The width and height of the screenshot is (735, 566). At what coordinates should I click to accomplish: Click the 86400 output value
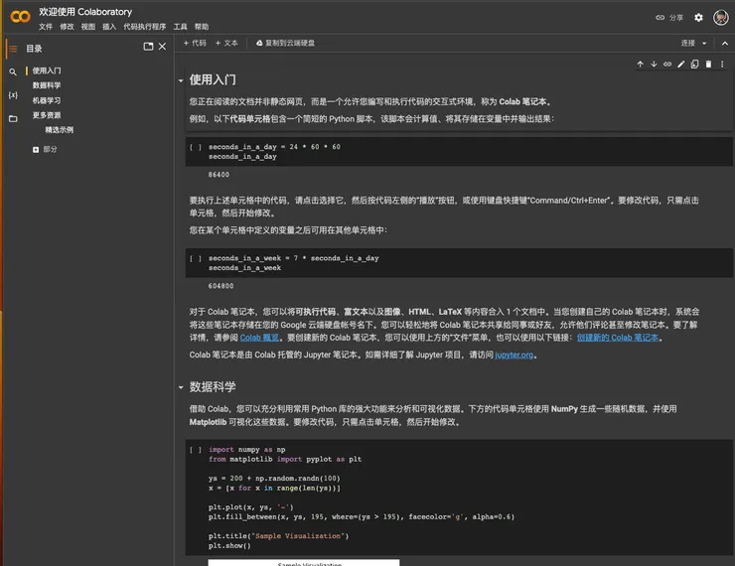[219, 175]
